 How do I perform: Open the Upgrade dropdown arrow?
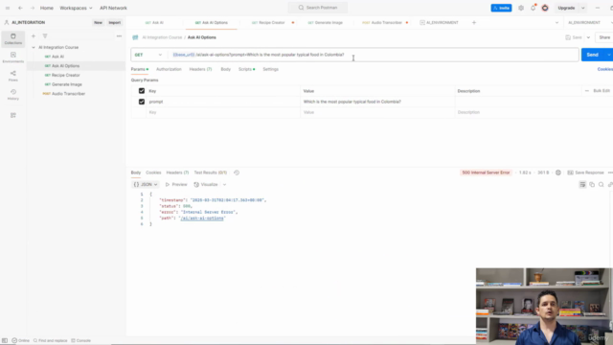(582, 8)
